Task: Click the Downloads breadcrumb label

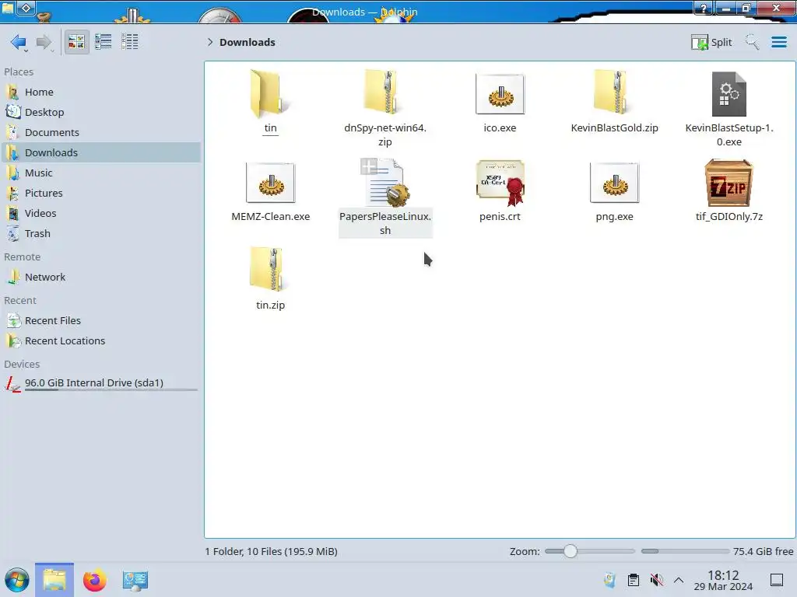Action: [247, 42]
